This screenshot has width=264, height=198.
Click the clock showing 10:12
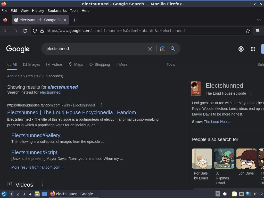258,194
